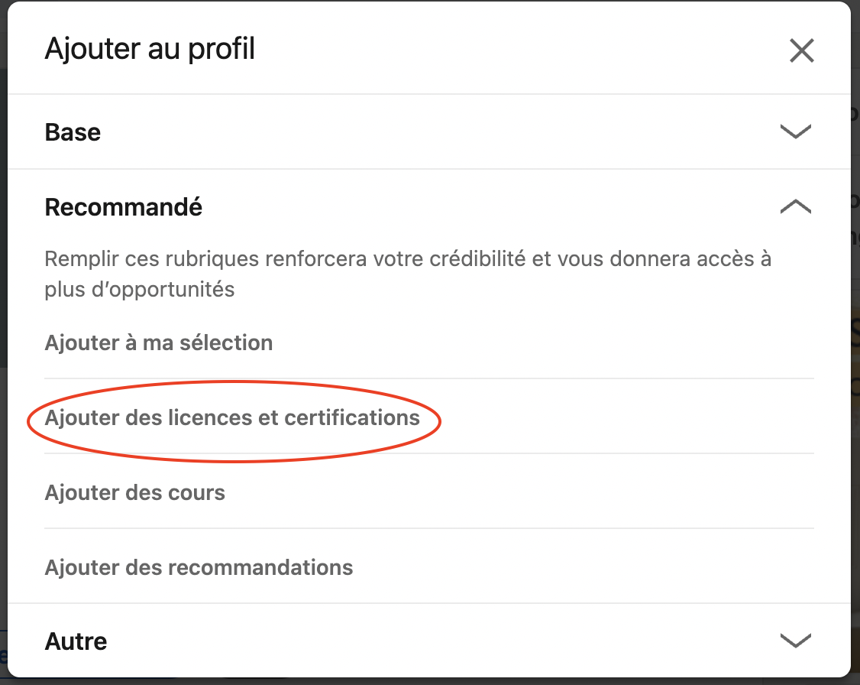Click the Autre section heading text

pyautogui.click(x=76, y=641)
